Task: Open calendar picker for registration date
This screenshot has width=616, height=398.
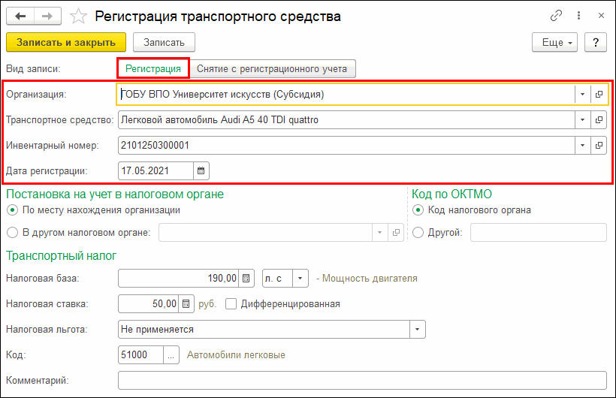Action: click(201, 170)
